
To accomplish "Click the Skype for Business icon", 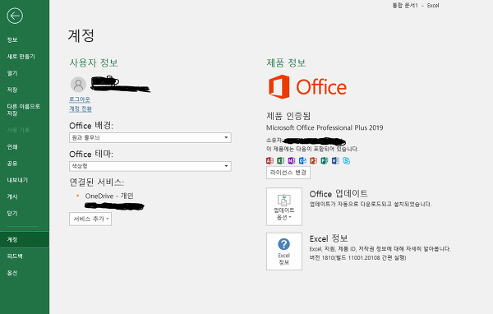I will (347, 161).
